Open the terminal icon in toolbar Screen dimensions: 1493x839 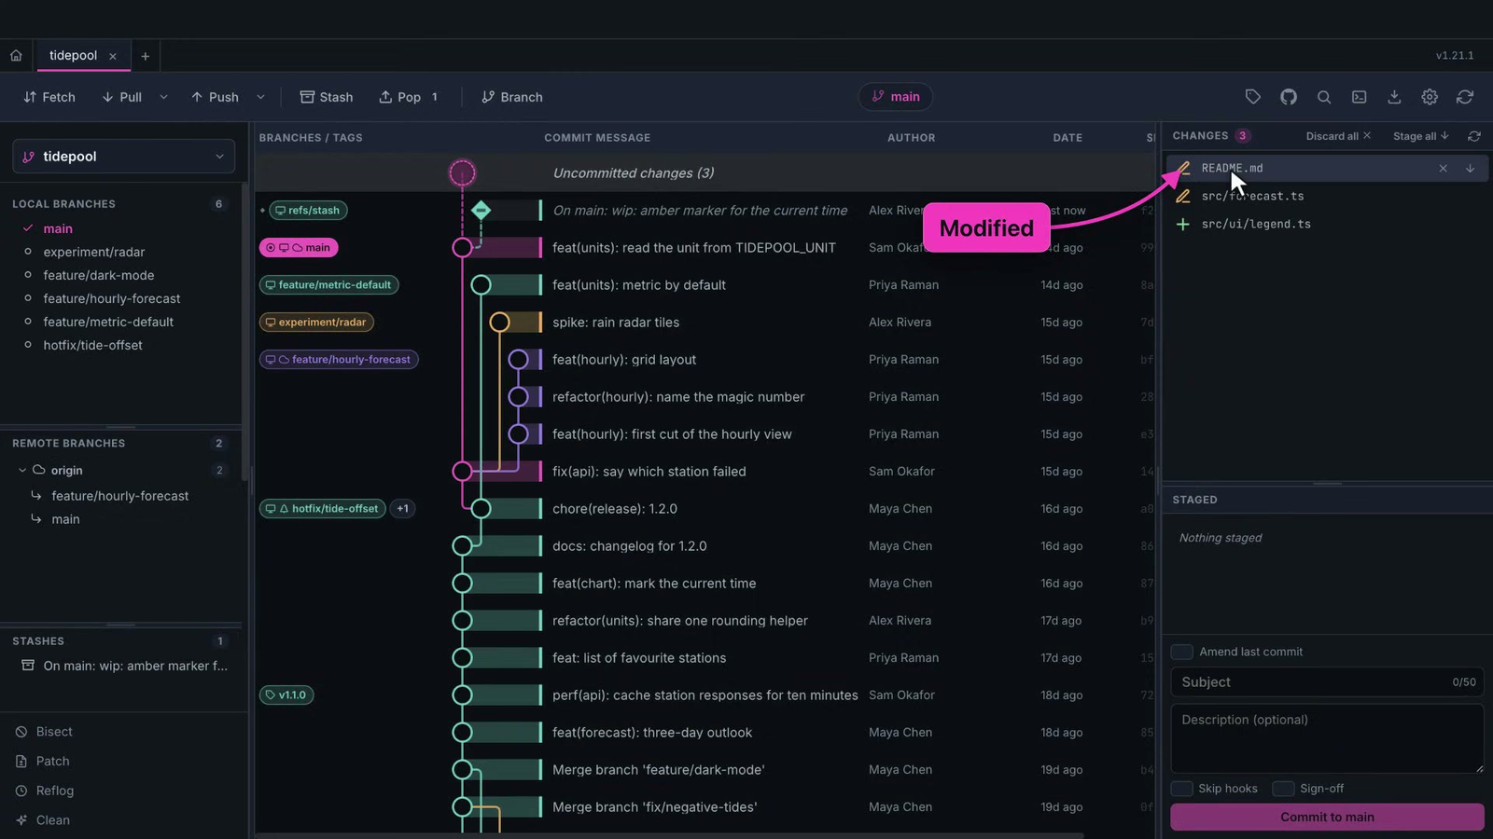(x=1359, y=97)
